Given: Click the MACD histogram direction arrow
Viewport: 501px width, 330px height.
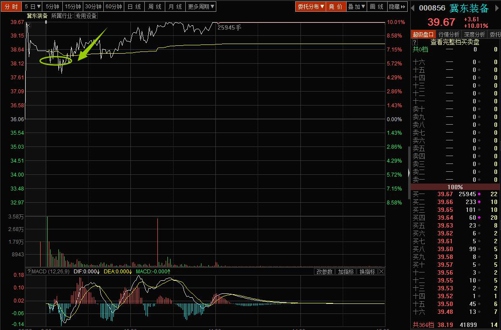Looking at the screenshot, I should (169, 272).
